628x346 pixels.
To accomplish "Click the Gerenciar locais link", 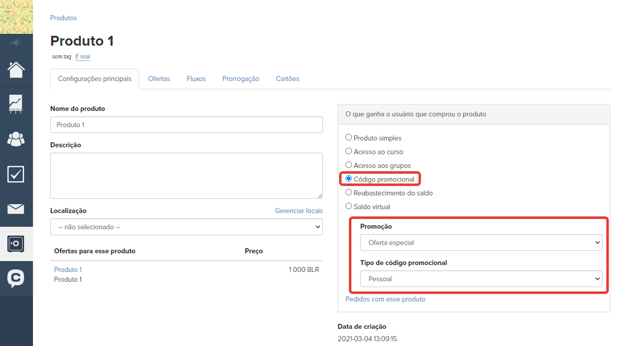I will (x=299, y=211).
